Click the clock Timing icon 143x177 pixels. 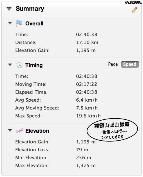19,65
